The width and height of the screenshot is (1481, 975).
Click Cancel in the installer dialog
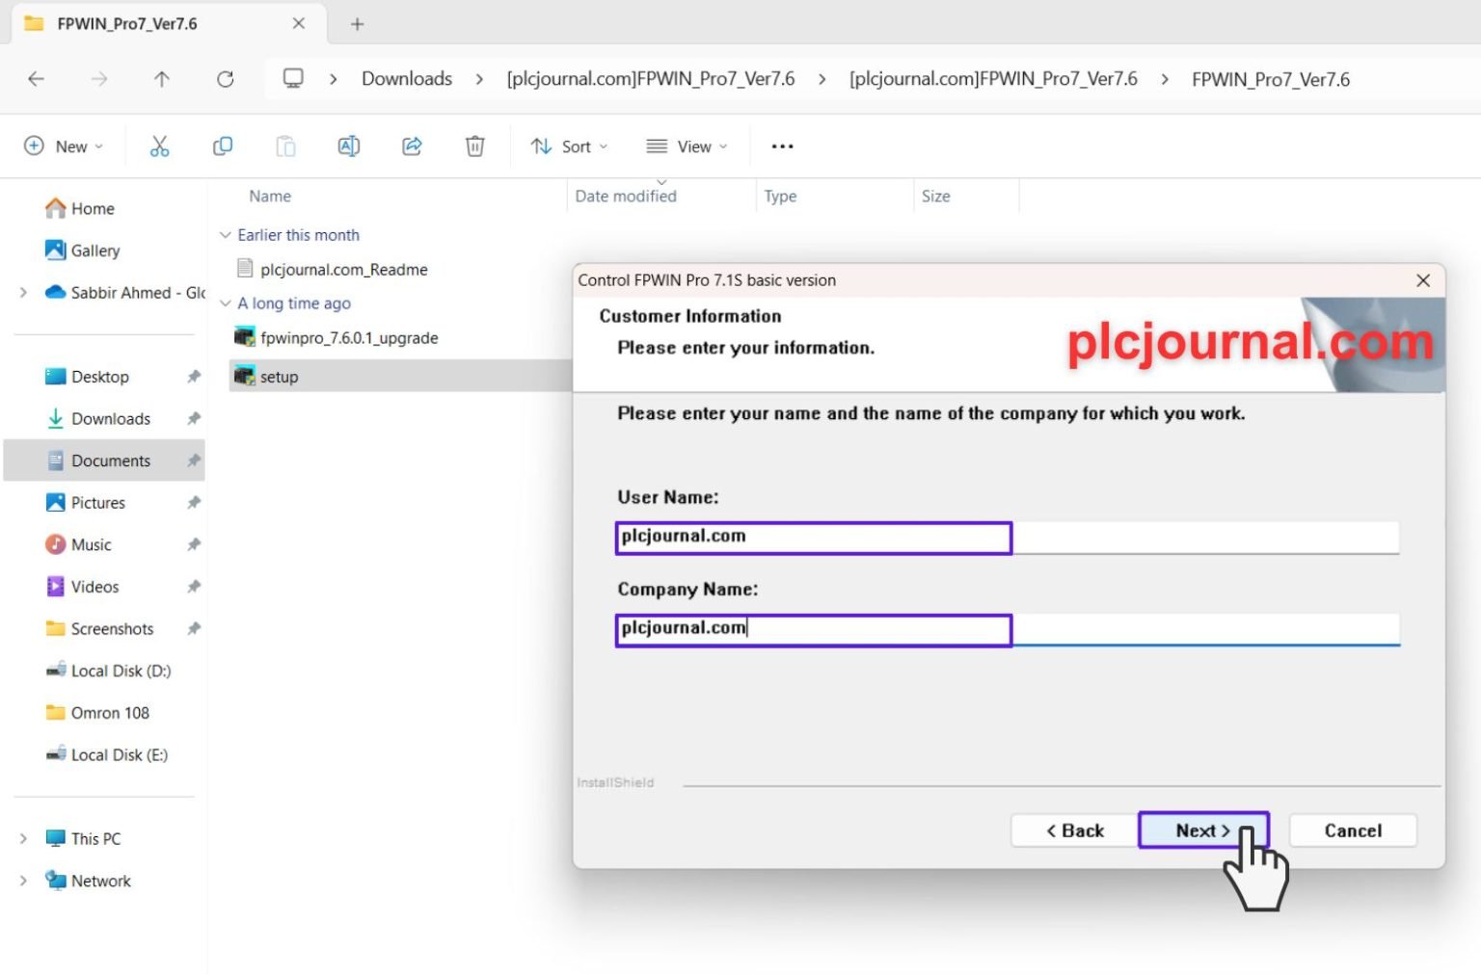(1352, 830)
